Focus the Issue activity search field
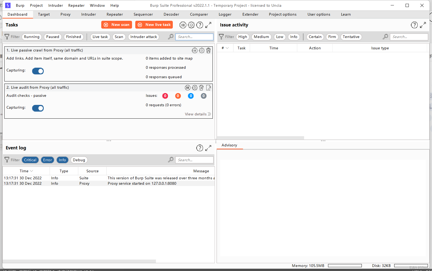 [x=409, y=37]
